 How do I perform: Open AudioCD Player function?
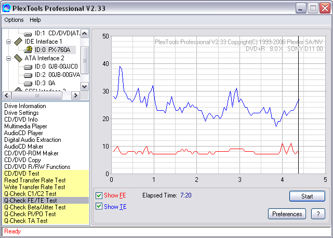pyautogui.click(x=23, y=133)
